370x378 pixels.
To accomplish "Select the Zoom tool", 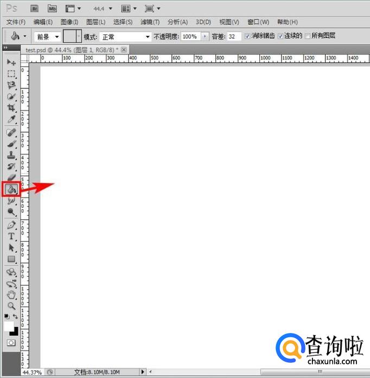I will 11,306.
